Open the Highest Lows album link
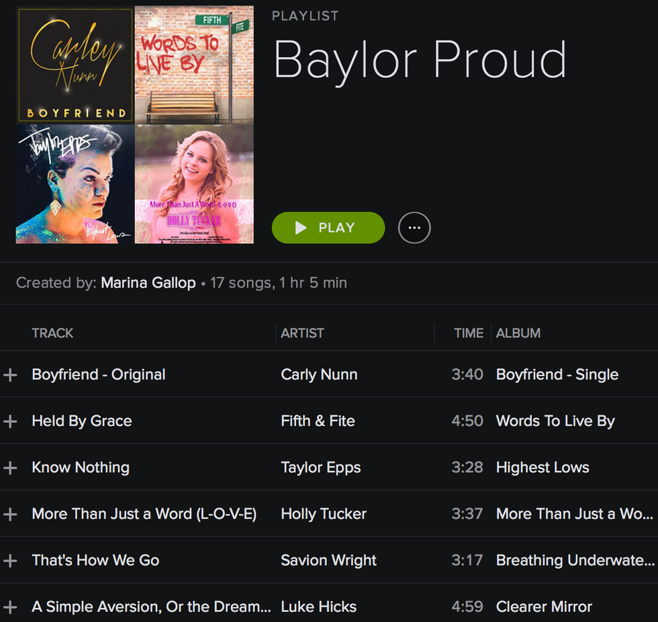 pos(543,468)
